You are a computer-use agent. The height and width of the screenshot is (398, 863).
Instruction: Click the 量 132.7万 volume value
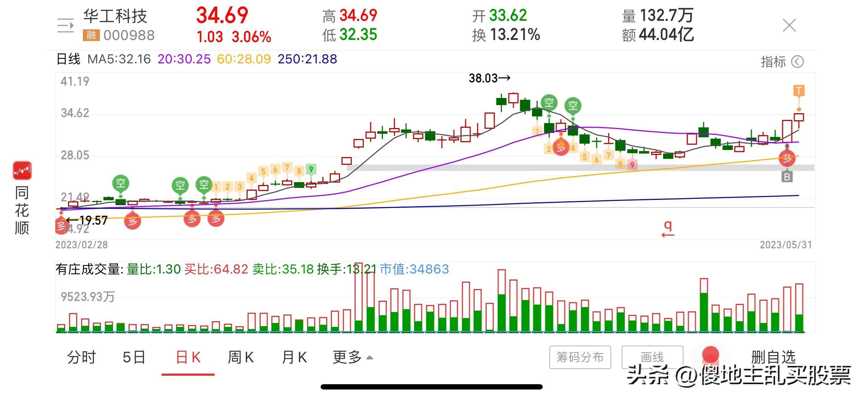(658, 16)
